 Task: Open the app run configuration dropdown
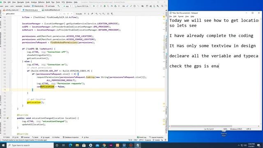coord(67,6)
